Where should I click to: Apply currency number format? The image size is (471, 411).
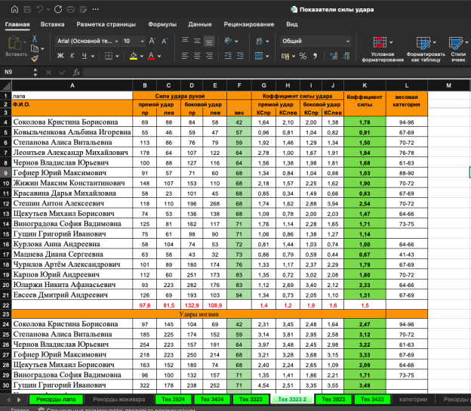point(285,56)
